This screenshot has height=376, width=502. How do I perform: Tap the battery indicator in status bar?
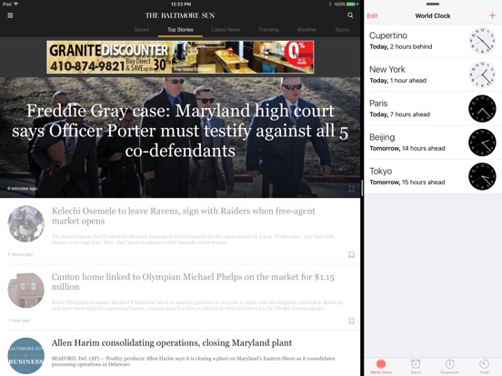point(351,5)
